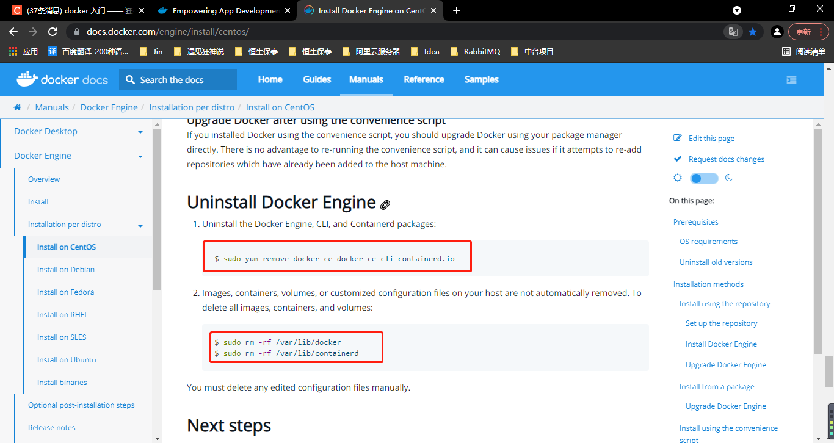Image resolution: width=834 pixels, height=443 pixels.
Task: Click the search magnifier icon
Action: pos(130,79)
